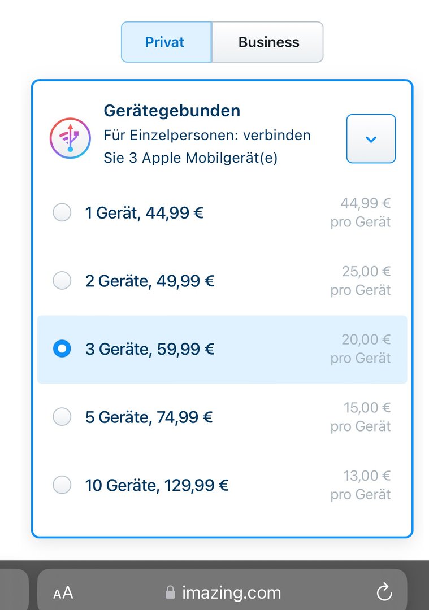Switch to the Business tab
The height and width of the screenshot is (610, 429).
pyautogui.click(x=267, y=42)
